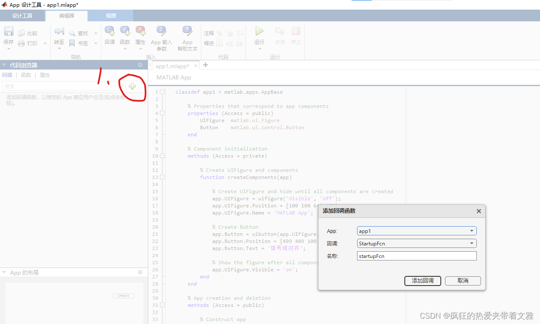Run the app with the green 运行 icon
Viewport: 540px width, 324px height.
pyautogui.click(x=260, y=31)
